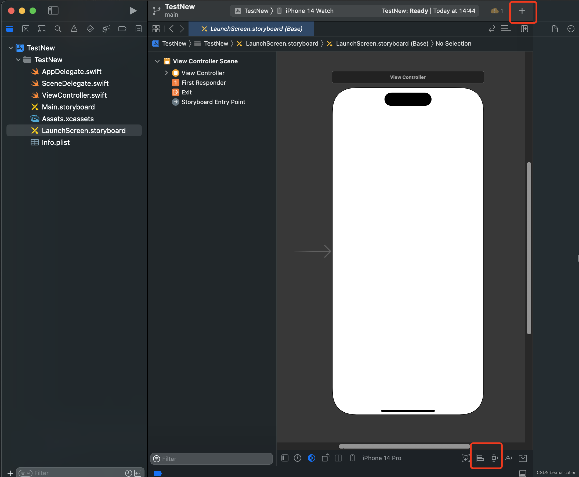The height and width of the screenshot is (477, 579).
Task: Collapse the TestNew folder group
Action: 19,60
